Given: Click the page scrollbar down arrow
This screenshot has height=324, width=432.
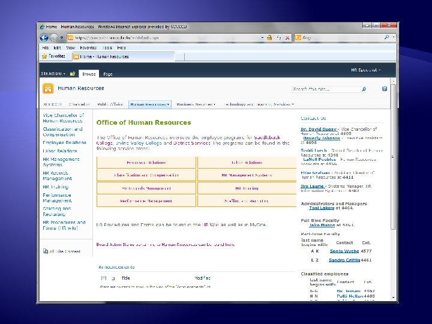Looking at the screenshot, I should click(393, 298).
